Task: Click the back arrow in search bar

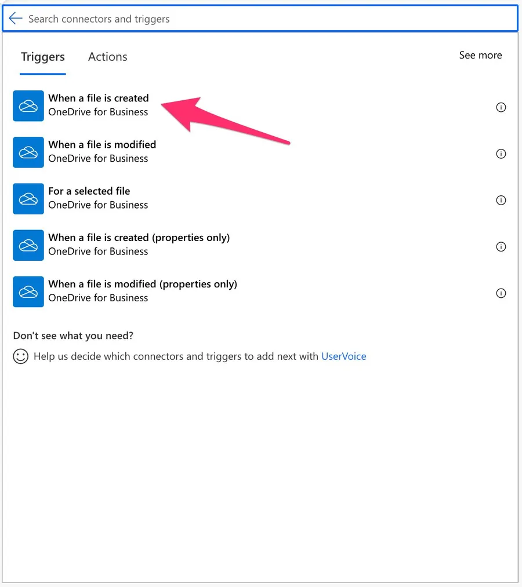Action: tap(16, 19)
